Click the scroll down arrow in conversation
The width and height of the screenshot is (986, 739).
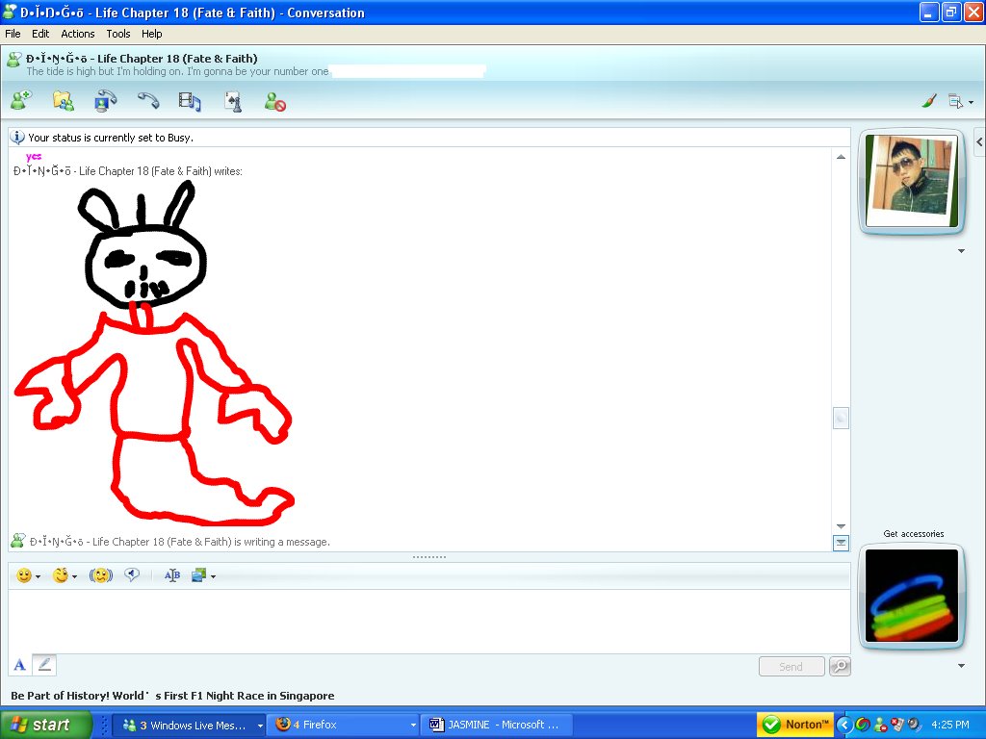(x=841, y=526)
